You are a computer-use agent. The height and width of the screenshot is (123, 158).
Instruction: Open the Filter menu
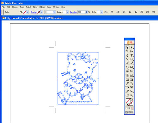pos(35,7)
